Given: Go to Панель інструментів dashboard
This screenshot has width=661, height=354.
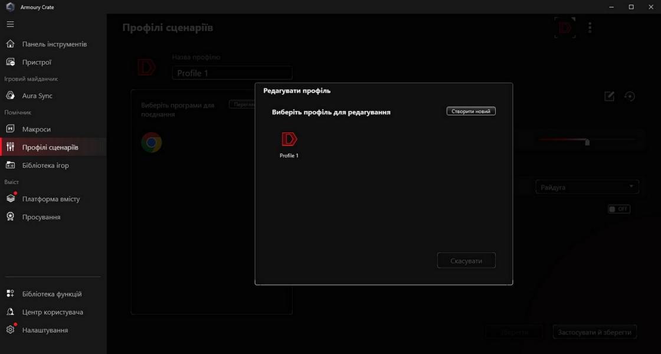Looking at the screenshot, I should [x=53, y=44].
